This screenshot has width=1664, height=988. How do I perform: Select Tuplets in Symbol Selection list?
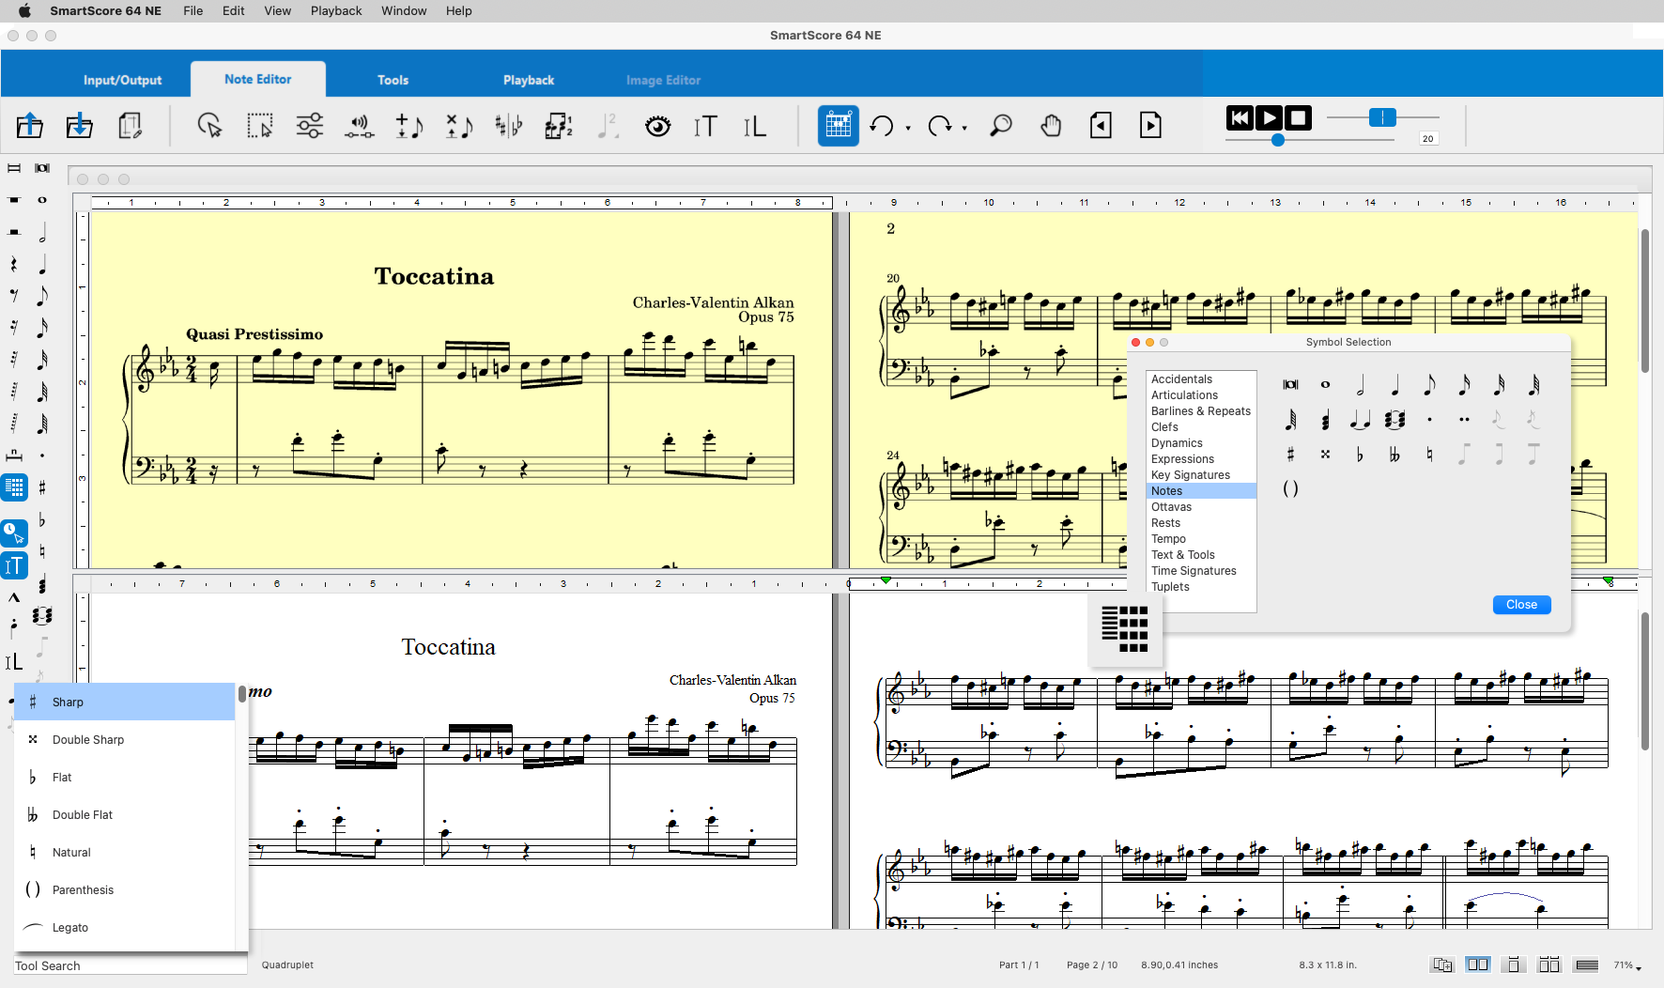pos(1201,587)
